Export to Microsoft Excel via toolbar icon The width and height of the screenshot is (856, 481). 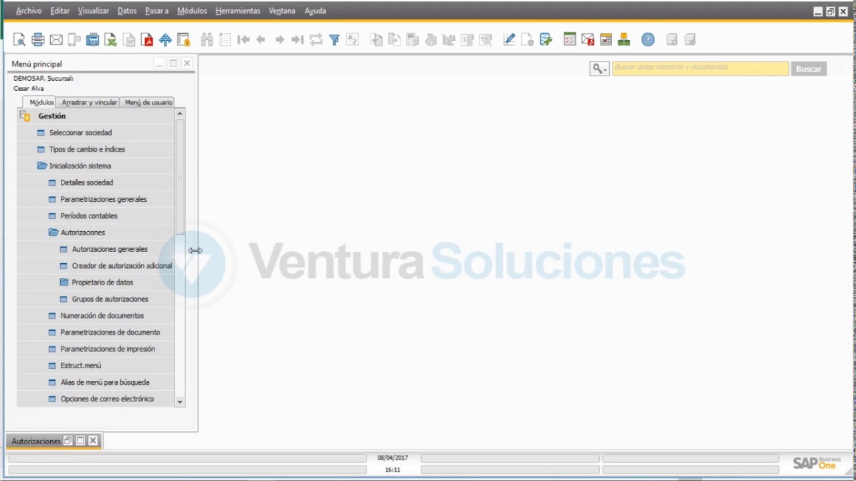coord(110,40)
